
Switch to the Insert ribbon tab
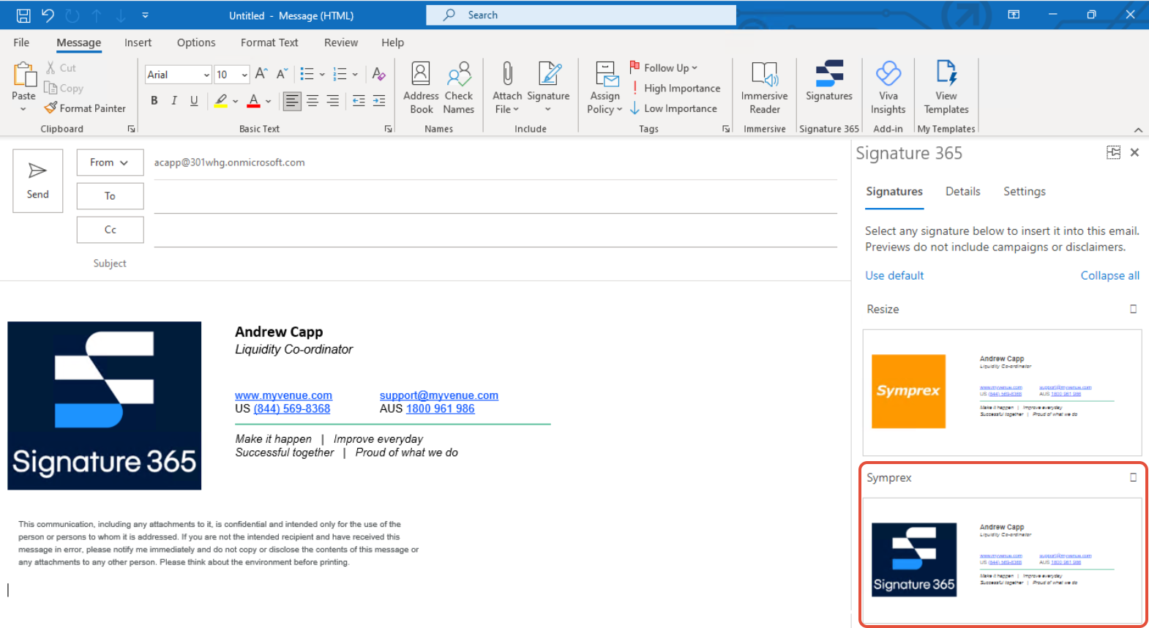click(138, 42)
